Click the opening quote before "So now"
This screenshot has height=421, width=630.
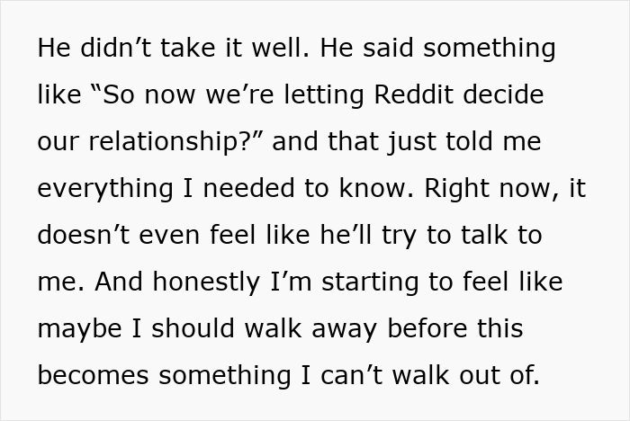[96, 89]
